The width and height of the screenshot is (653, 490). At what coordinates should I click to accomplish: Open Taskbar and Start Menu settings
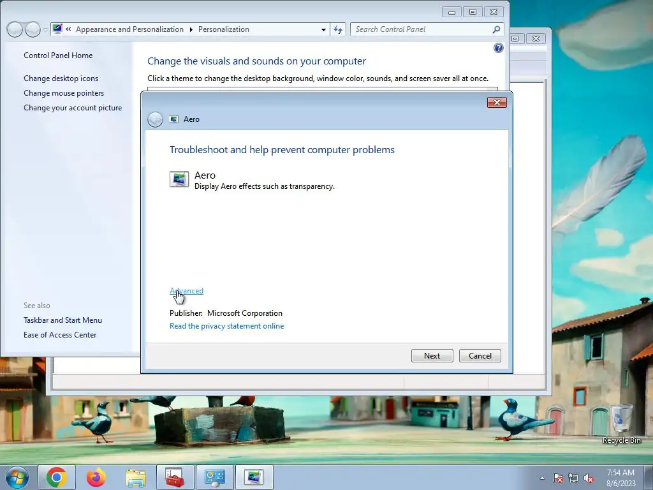point(63,320)
